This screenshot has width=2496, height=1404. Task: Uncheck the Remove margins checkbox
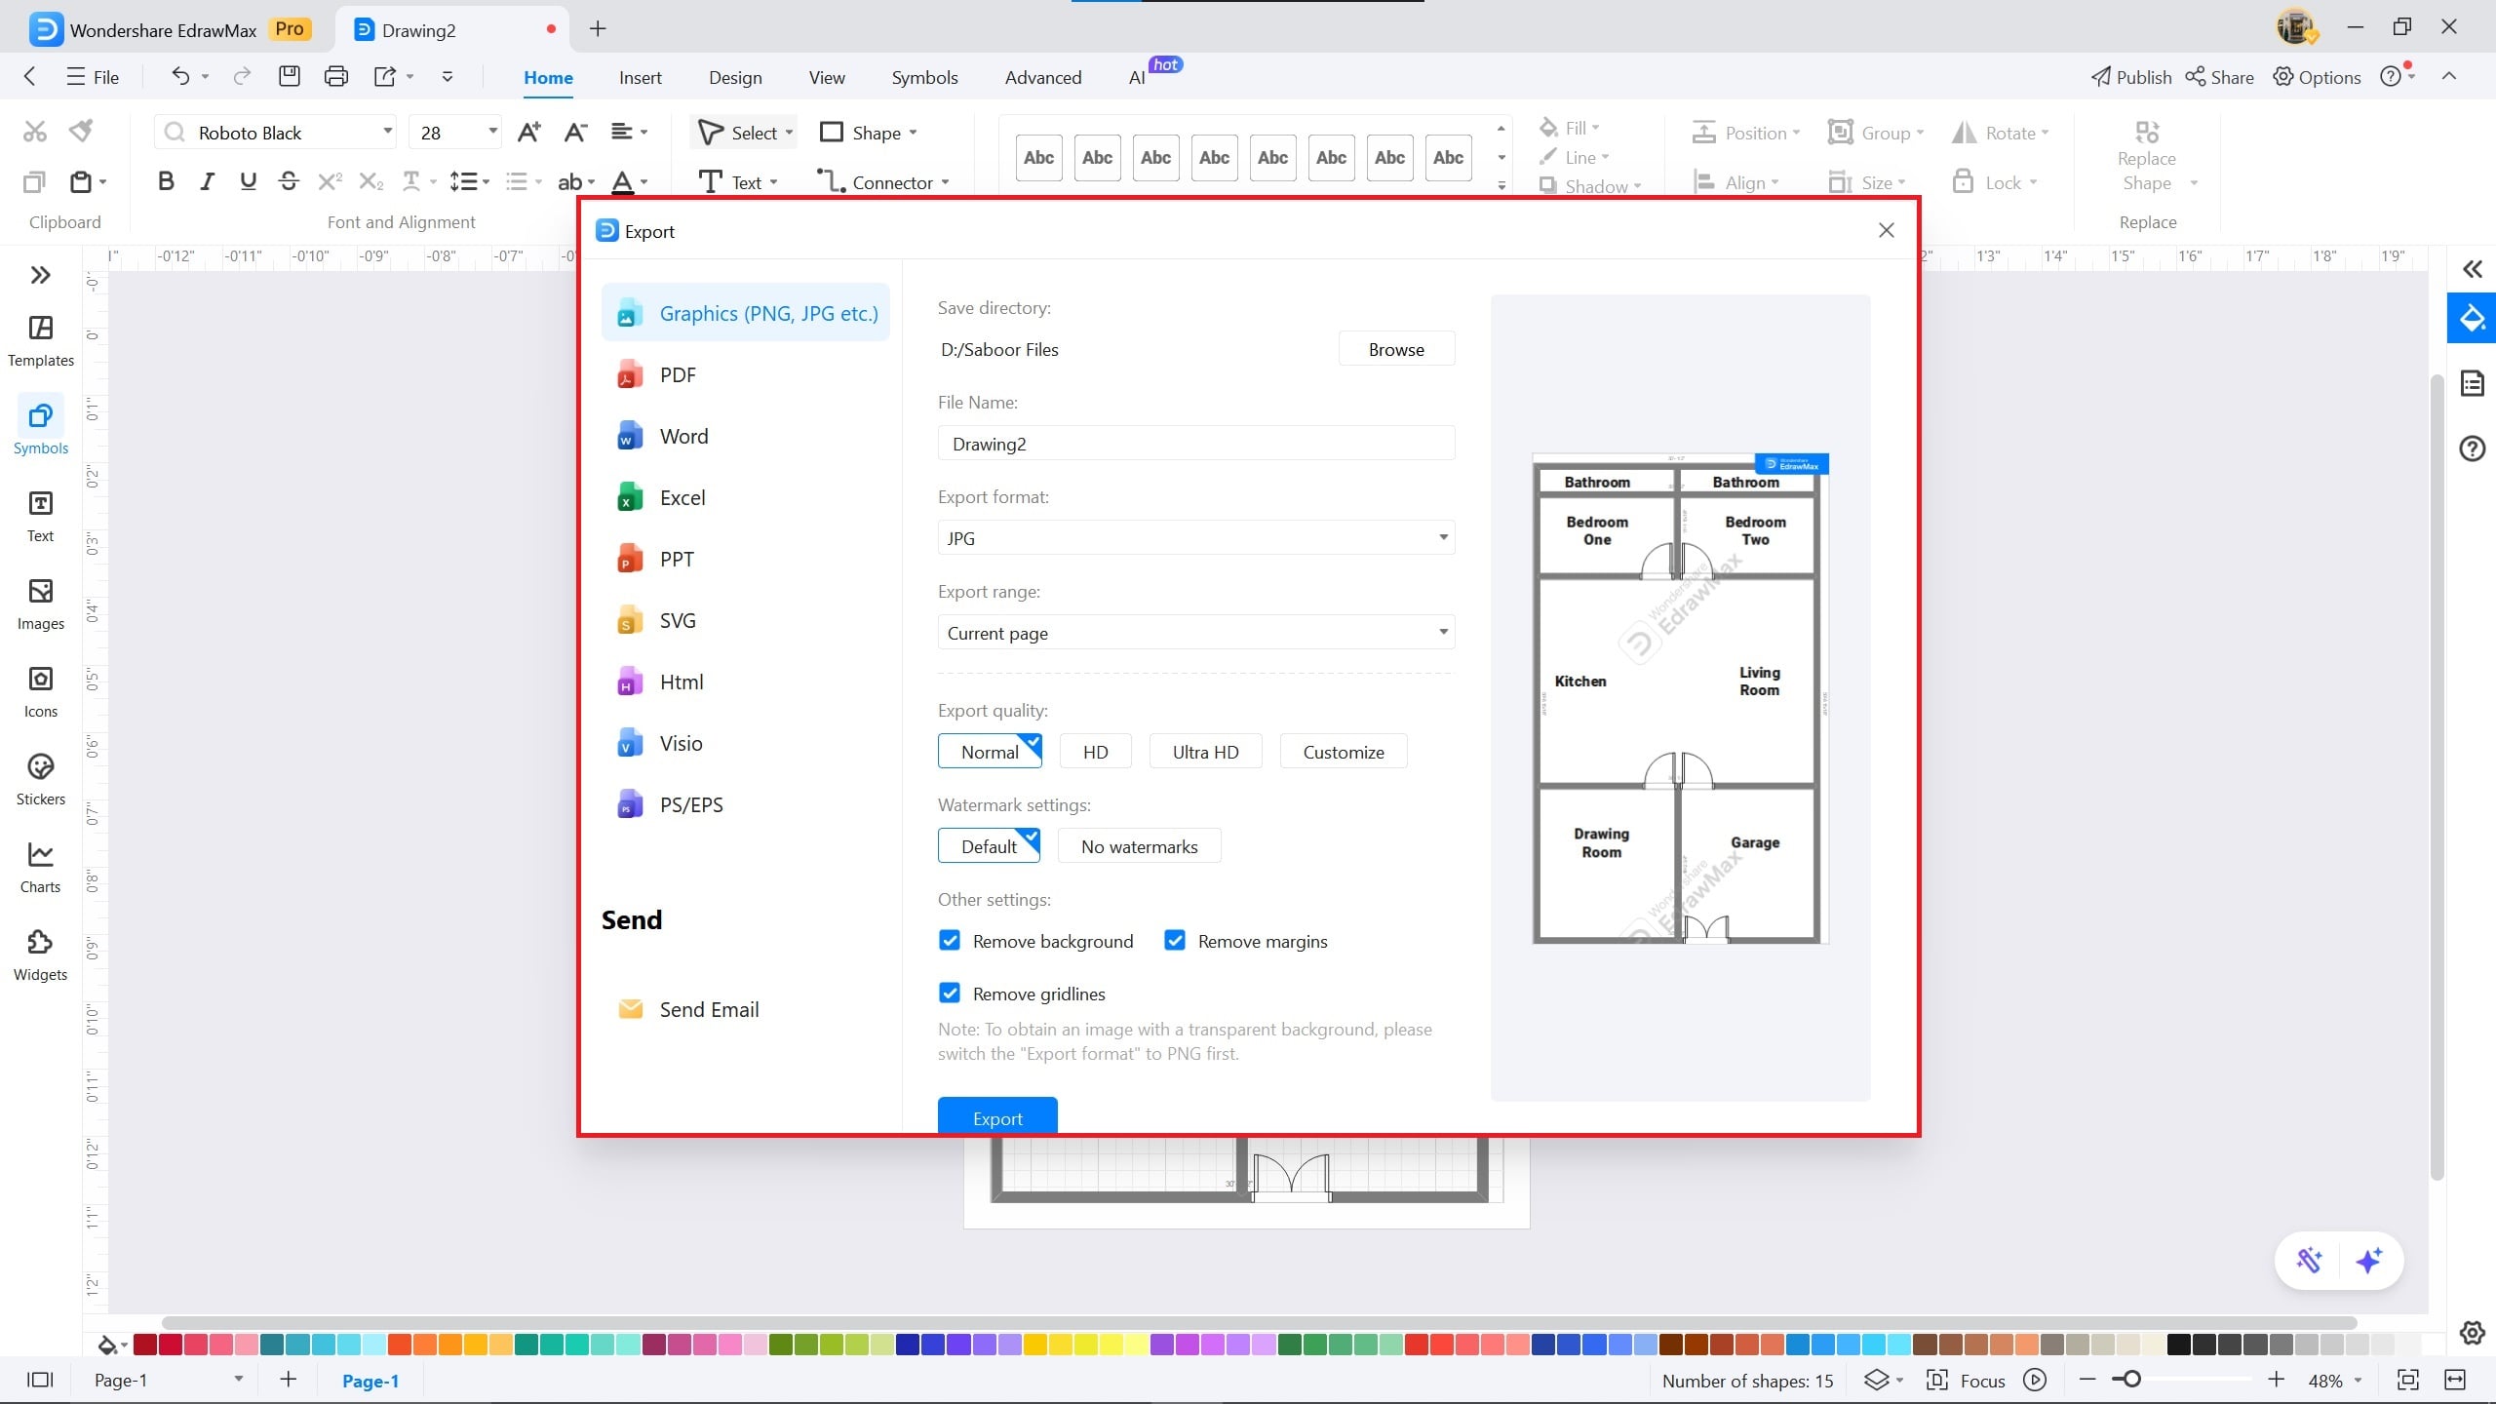[x=1175, y=941]
